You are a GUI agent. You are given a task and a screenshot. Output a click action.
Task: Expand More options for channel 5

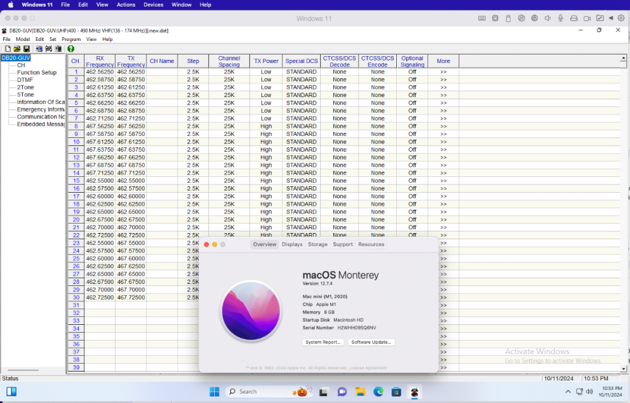443,103
